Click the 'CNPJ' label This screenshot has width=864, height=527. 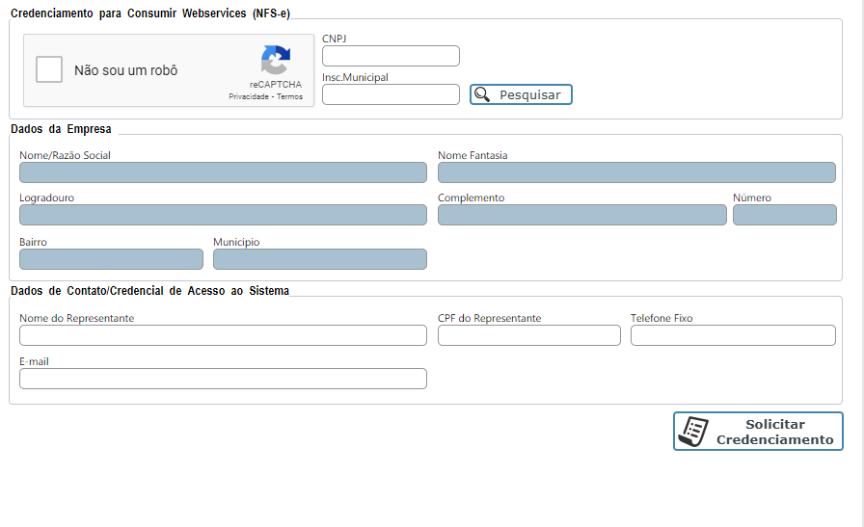tap(334, 39)
